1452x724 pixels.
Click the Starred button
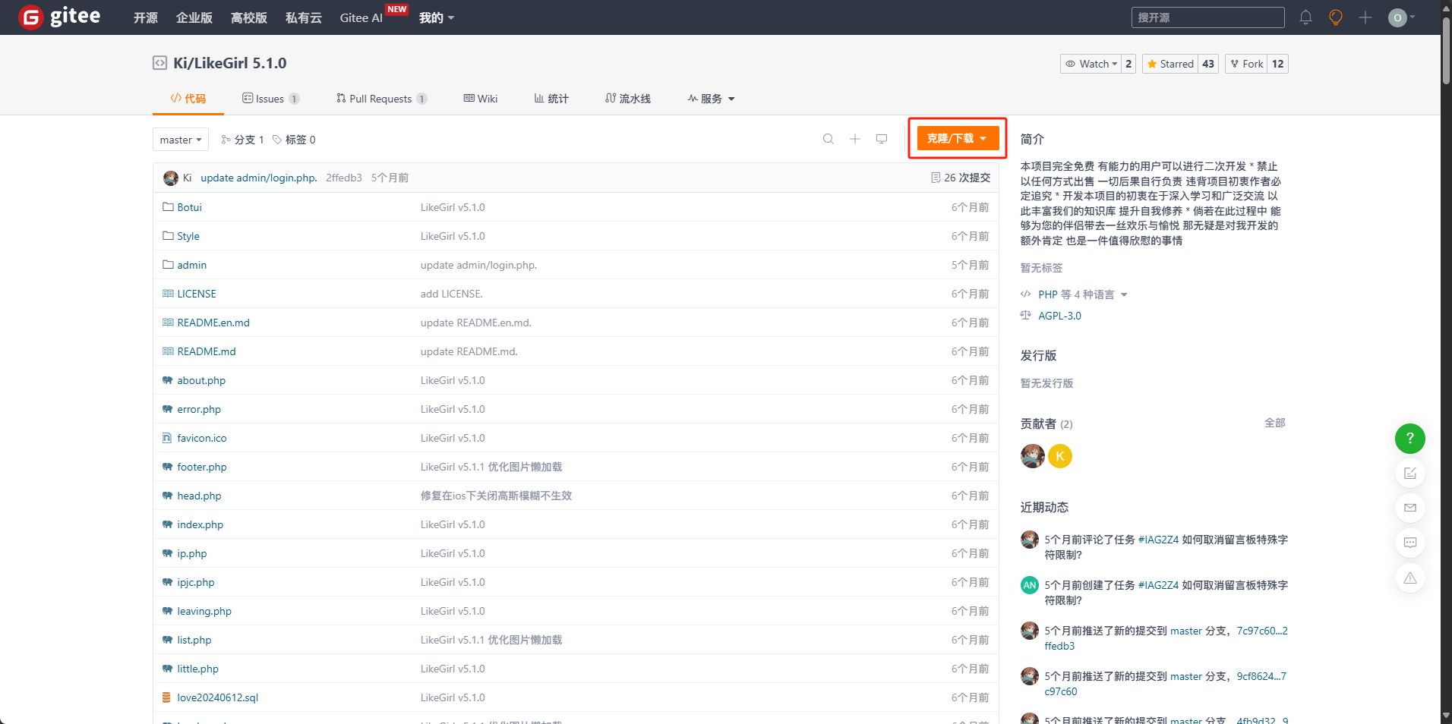(x=1170, y=64)
